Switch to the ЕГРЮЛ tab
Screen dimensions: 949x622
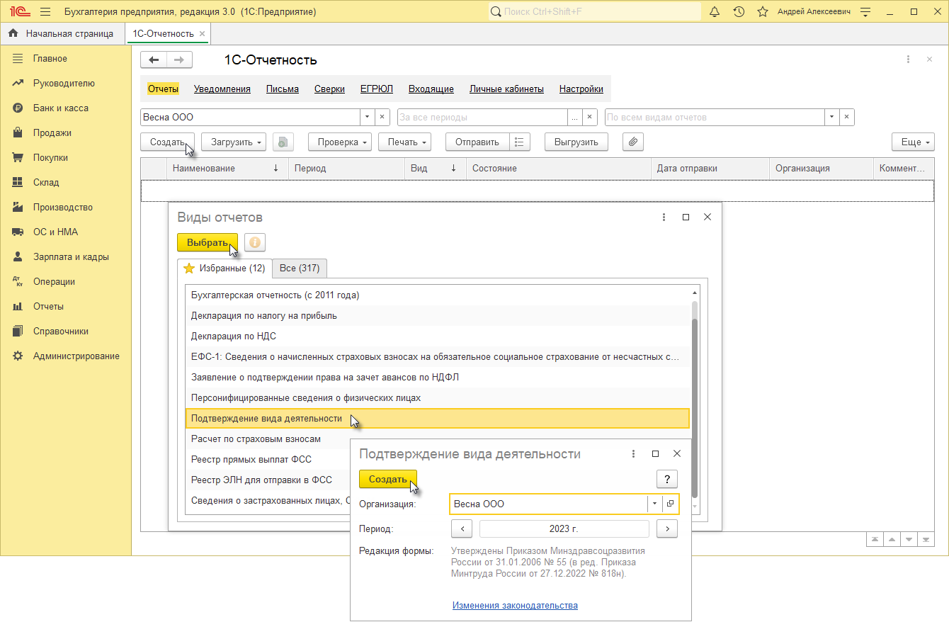(377, 89)
